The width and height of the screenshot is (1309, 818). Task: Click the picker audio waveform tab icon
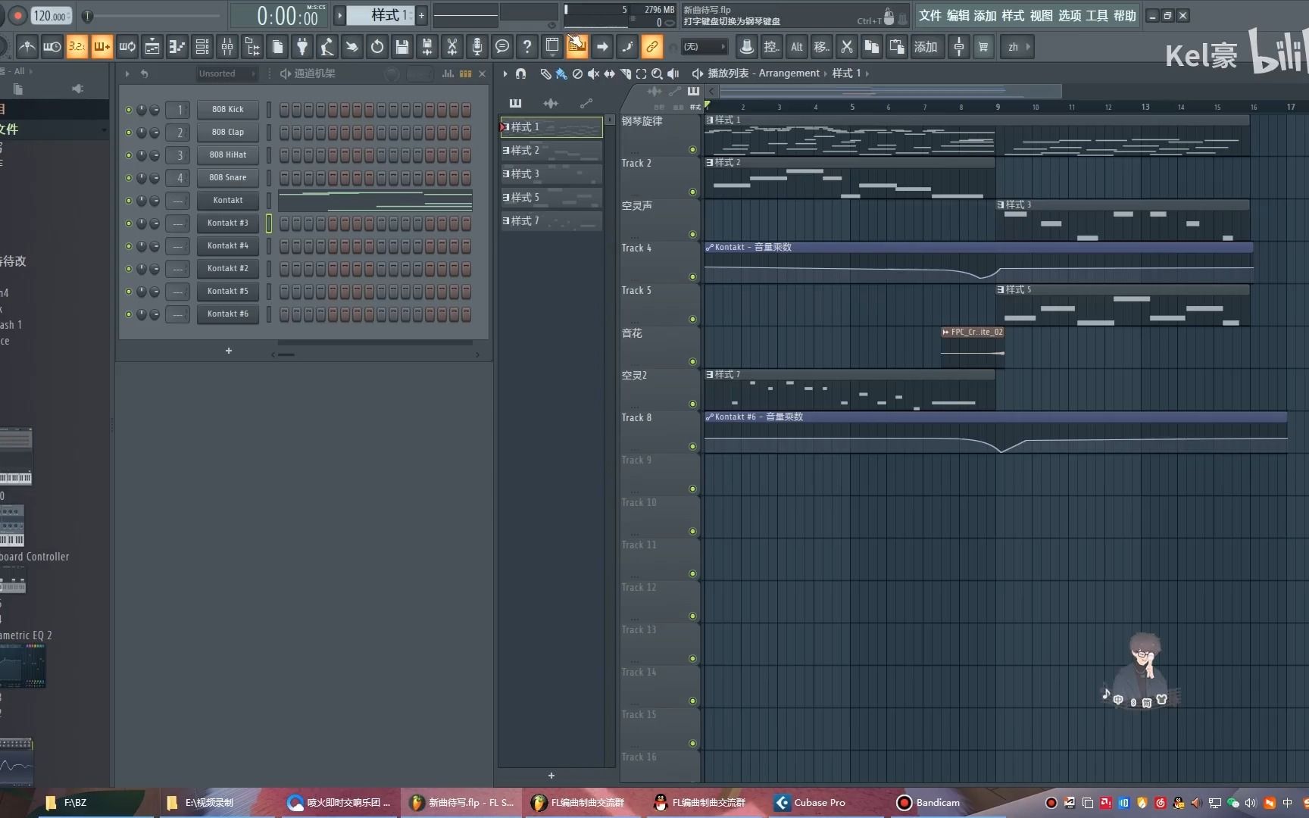point(551,103)
